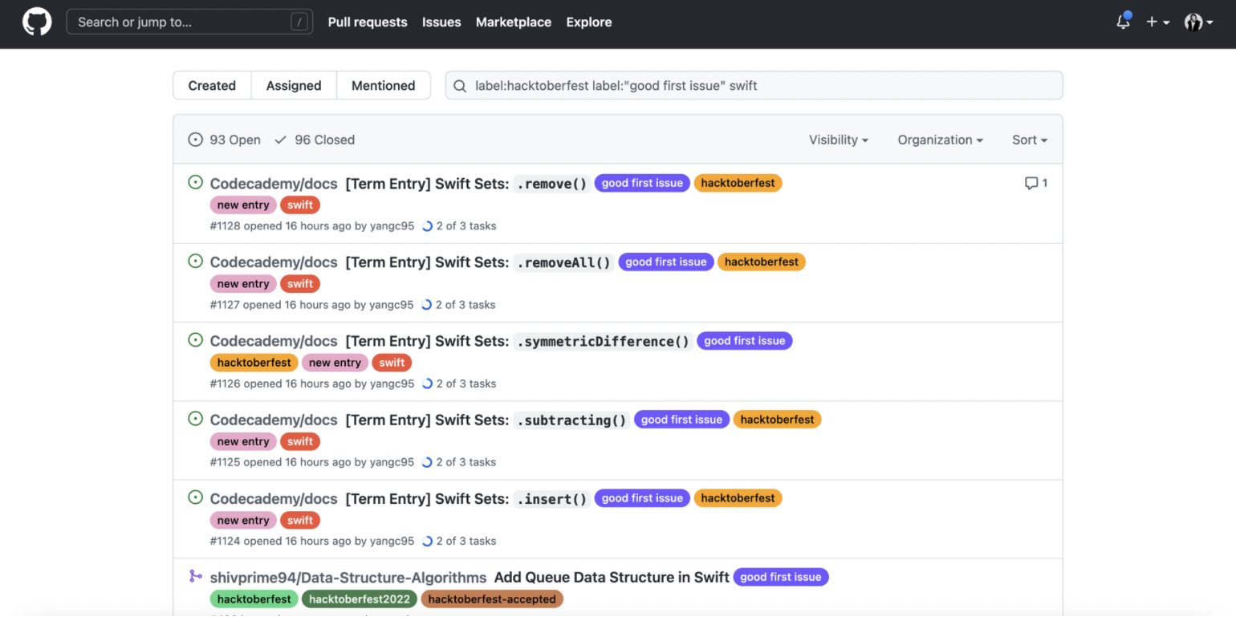The width and height of the screenshot is (1236, 621).
Task: Open the notifications bell
Action: click(1124, 22)
